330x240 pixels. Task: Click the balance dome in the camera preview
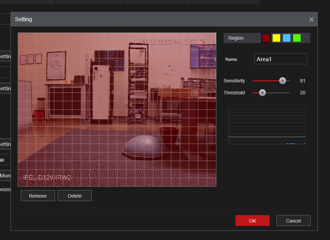point(146,146)
